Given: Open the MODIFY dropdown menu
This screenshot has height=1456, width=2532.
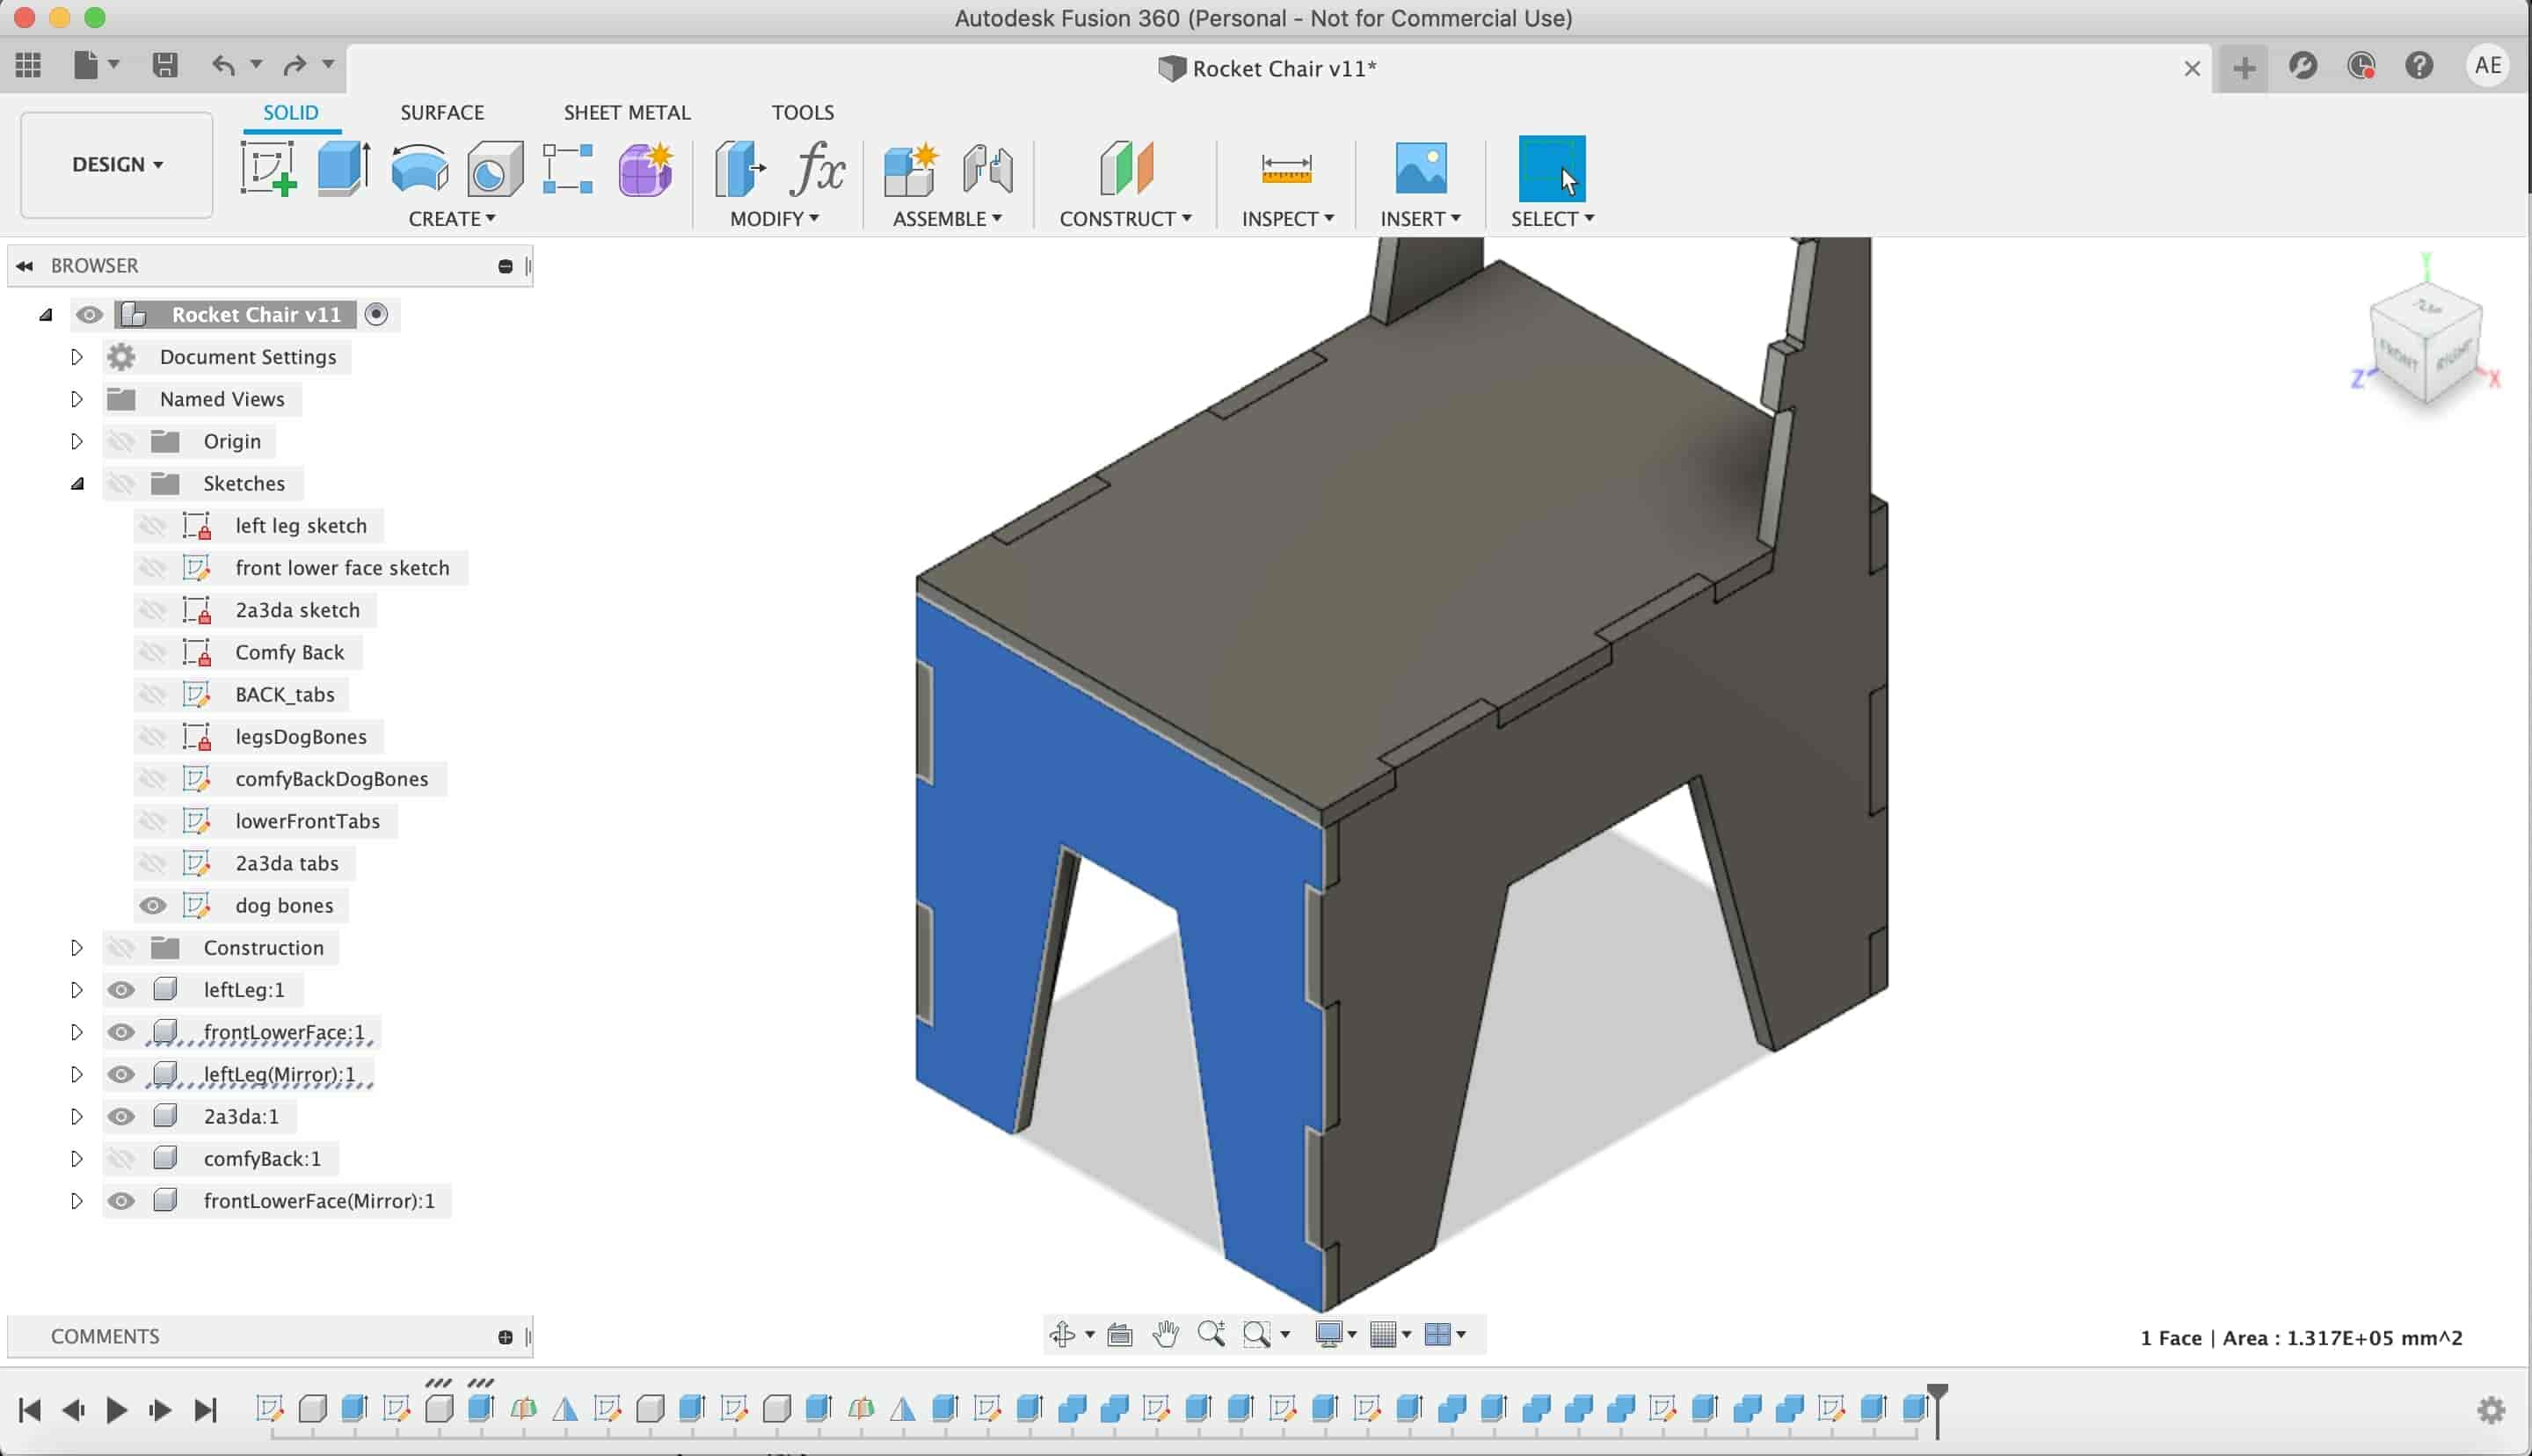Looking at the screenshot, I should [774, 219].
